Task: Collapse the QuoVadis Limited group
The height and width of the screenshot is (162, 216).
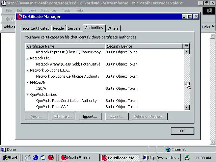Action: coord(27,94)
